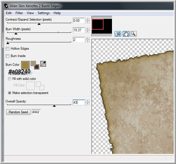Viewport: 176px width, 164px height.
Task: Increase Roughness with up arrow
Action: pyautogui.click(x=87, y=38)
